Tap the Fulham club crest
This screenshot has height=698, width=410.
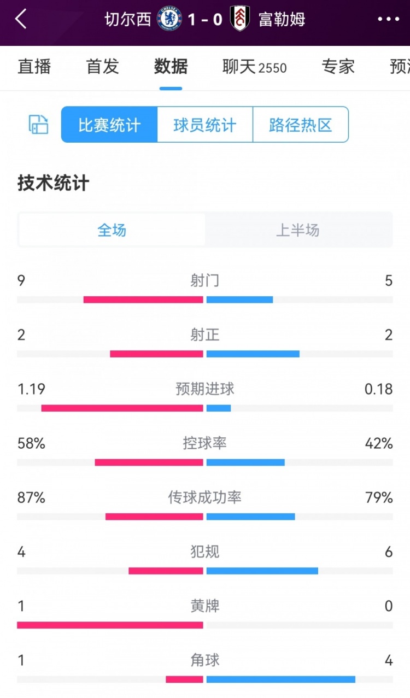pyautogui.click(x=241, y=19)
